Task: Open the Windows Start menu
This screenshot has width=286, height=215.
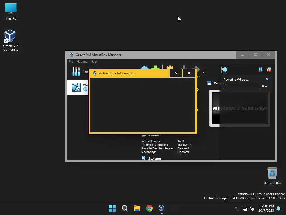Action: click(112, 208)
